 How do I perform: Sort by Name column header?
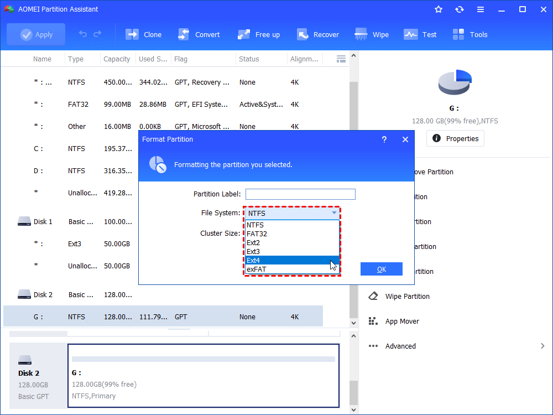(42, 59)
